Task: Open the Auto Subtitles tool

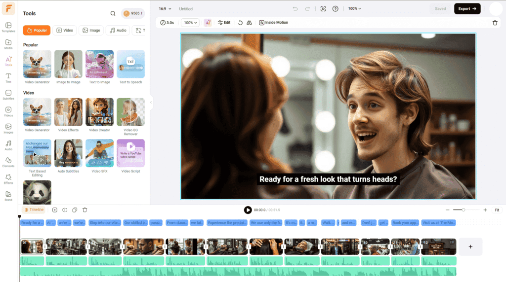Action: 68,156
